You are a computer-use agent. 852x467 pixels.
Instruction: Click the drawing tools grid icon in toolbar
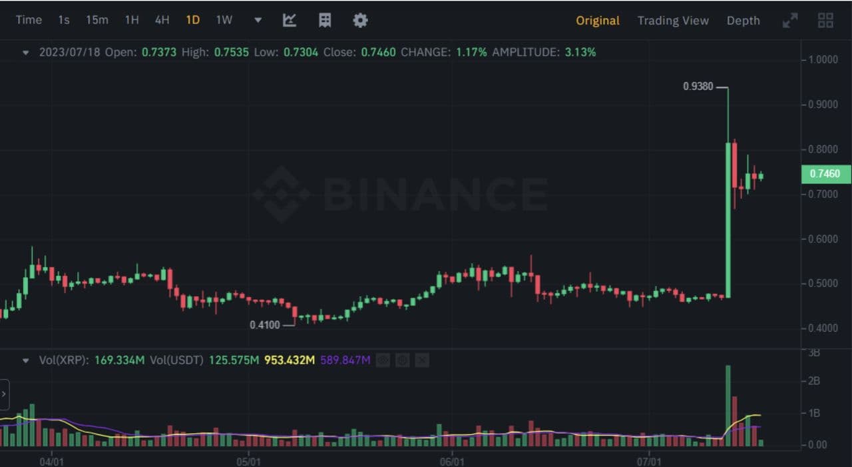[x=325, y=20]
